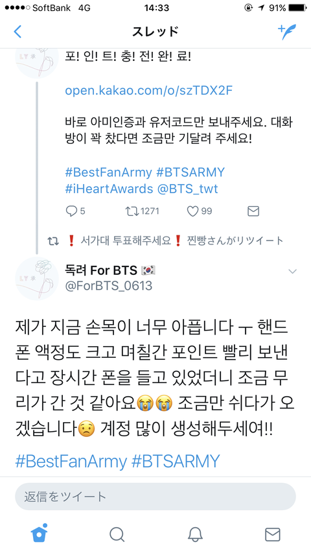Open the open.kakao.com/o/szTDX2F link

[x=149, y=91]
